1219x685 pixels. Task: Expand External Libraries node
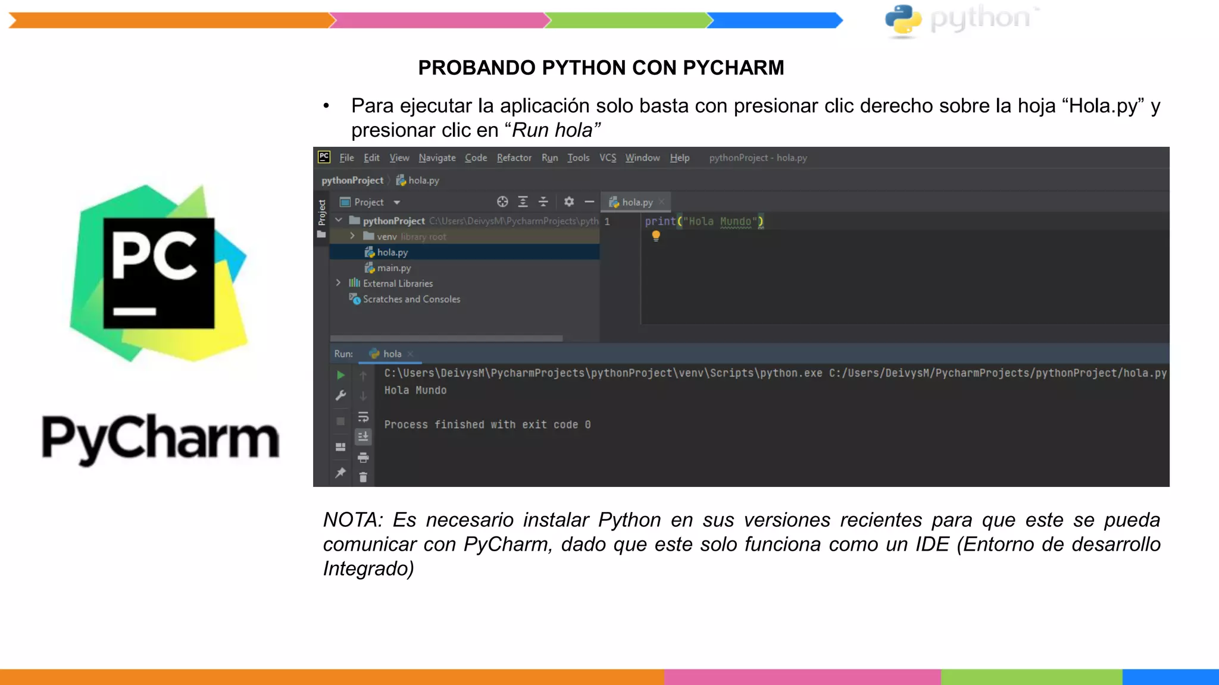point(339,283)
